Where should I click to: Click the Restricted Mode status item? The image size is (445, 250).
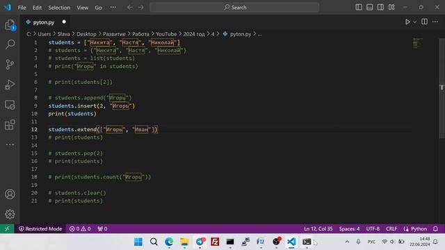40,228
